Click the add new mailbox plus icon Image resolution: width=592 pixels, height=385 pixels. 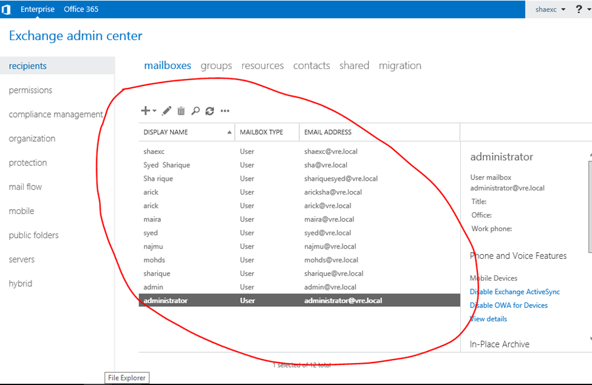click(x=146, y=111)
